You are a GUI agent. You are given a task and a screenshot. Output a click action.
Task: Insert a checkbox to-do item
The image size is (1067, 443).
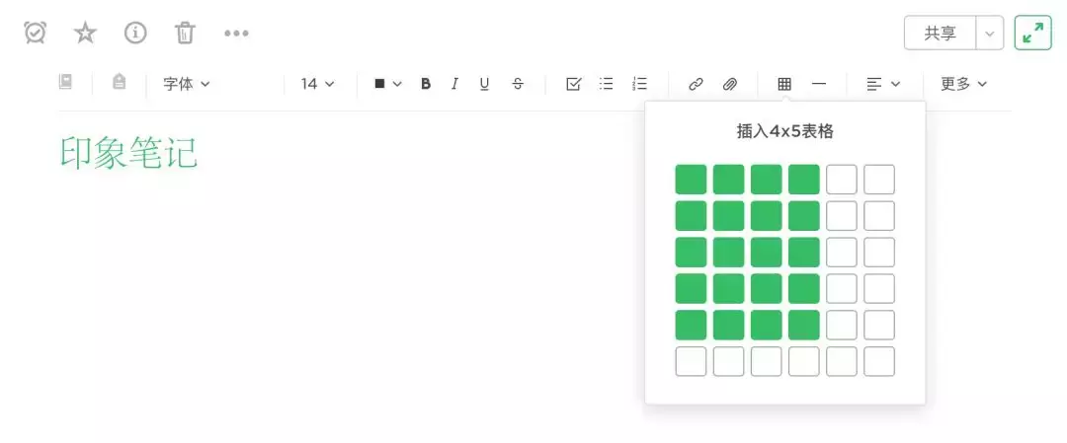coord(574,84)
